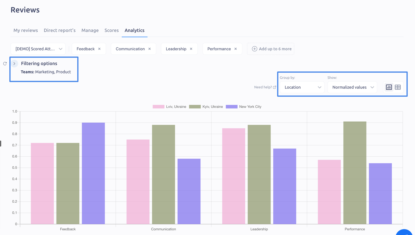Click the Reviews page title
Image resolution: width=415 pixels, height=235 pixels.
[x=25, y=10]
